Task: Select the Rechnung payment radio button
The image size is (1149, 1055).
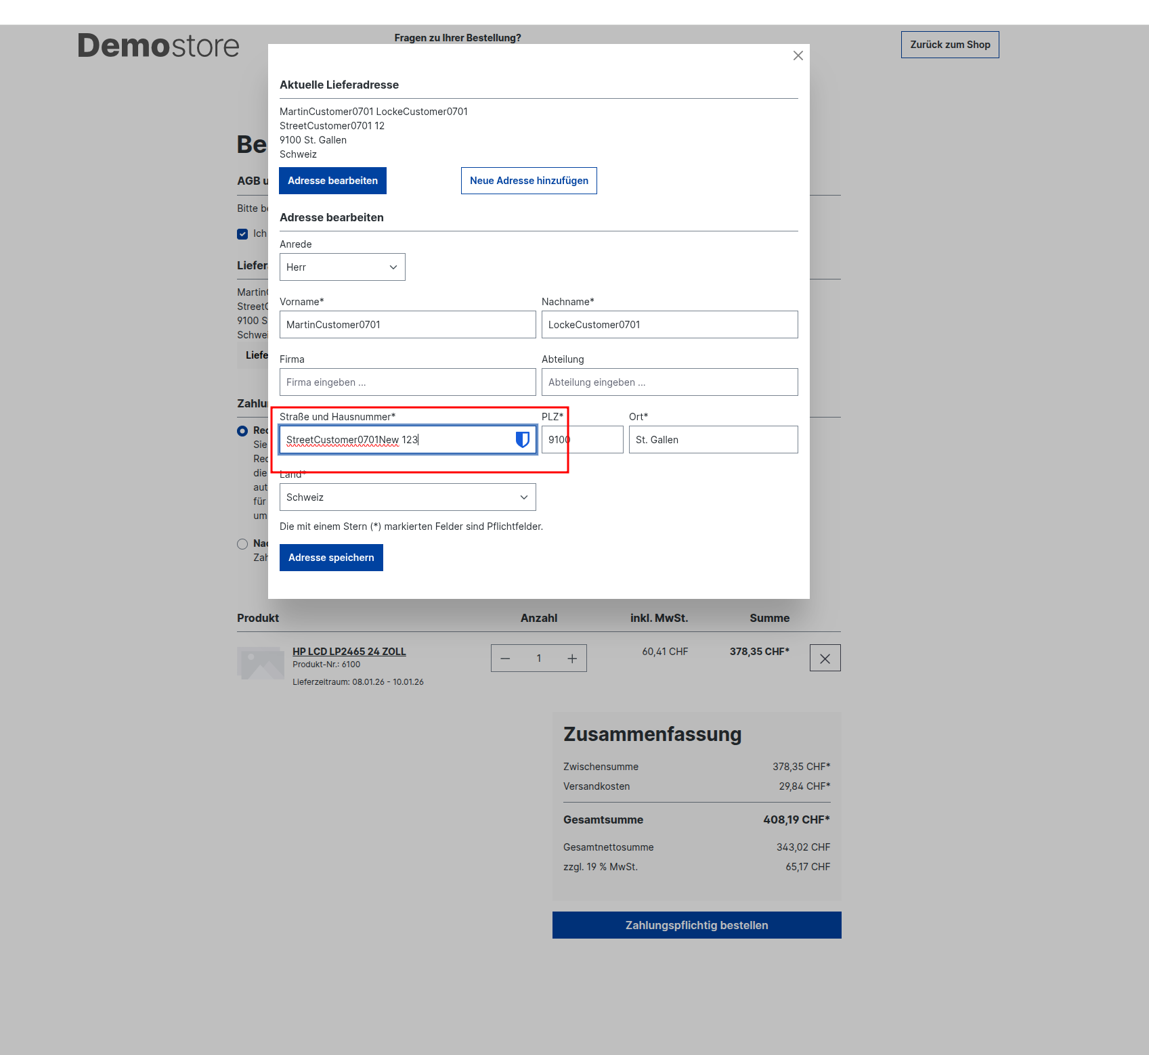Action: click(242, 430)
